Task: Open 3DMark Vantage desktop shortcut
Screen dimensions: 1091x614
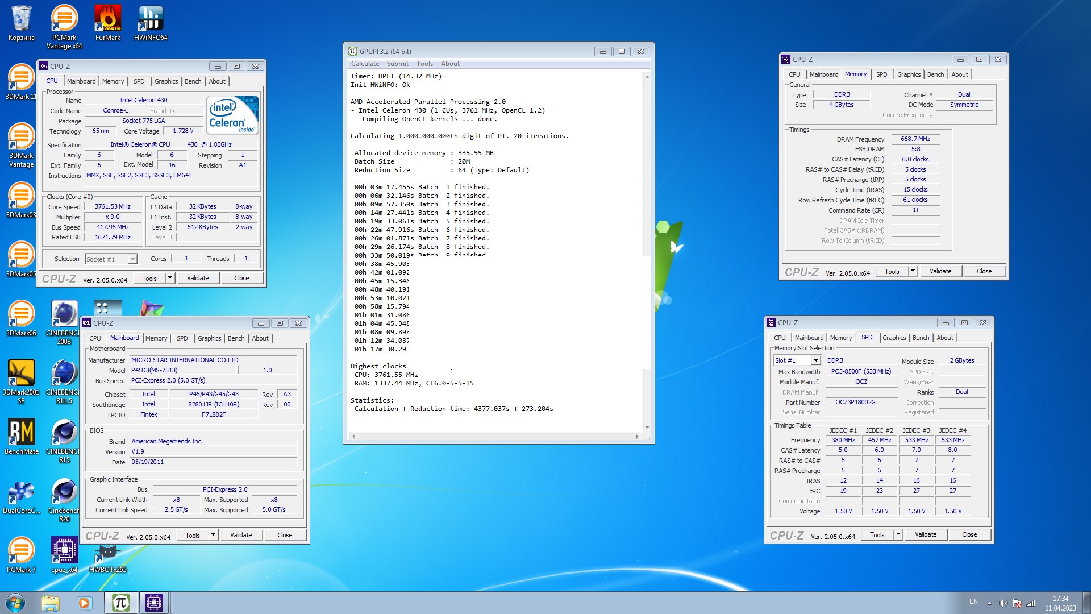Action: (21, 146)
